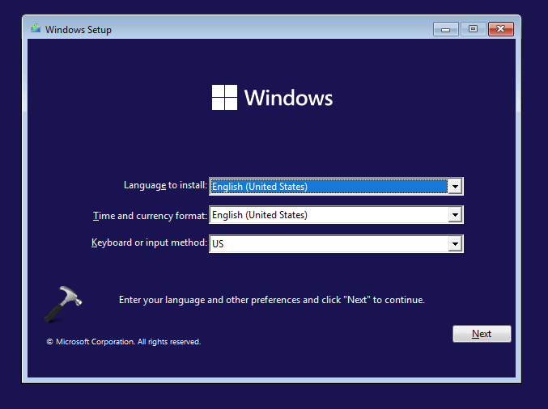Screen dimensions: 548x409
Task: Click the Windows four-pane logo
Action: click(223, 98)
